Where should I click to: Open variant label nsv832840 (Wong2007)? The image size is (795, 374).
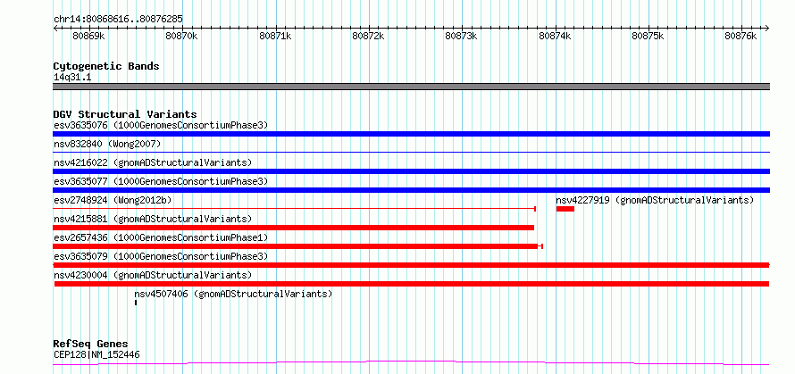click(107, 145)
